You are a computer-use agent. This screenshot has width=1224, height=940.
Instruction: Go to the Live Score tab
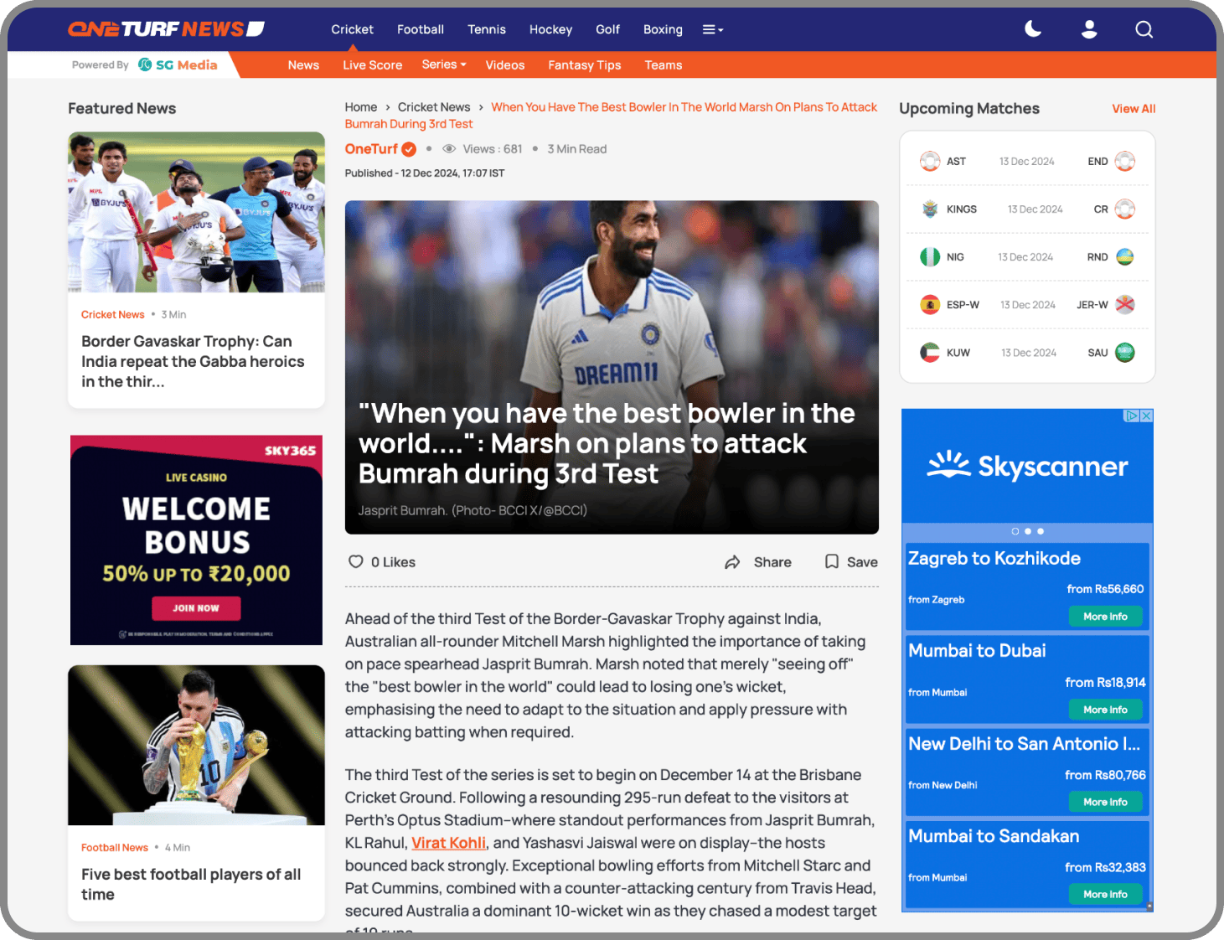tap(372, 65)
